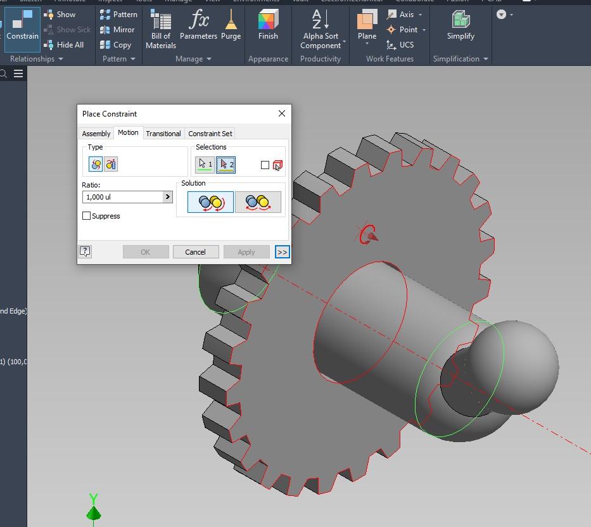Screen dimensions: 591x527
Task: Switch to the Motion tab
Action: (128, 132)
